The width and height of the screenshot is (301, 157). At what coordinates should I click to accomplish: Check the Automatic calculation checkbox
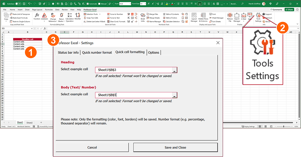(x=88, y=4)
